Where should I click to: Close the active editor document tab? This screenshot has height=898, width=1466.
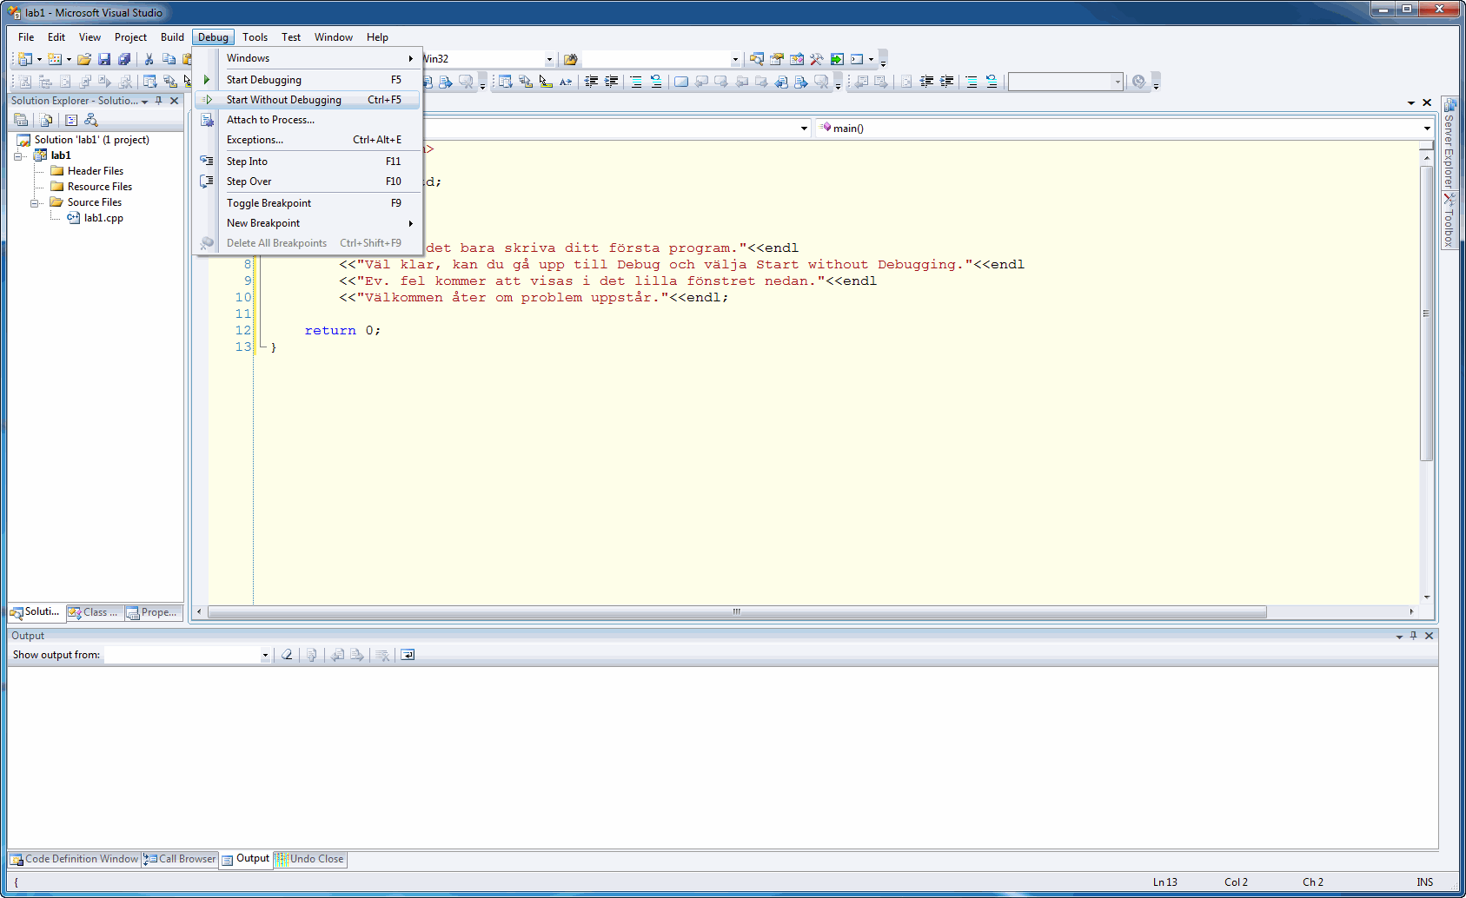click(x=1427, y=102)
